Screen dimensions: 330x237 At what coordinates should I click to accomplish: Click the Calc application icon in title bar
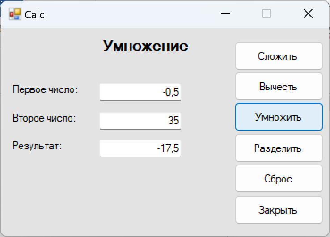point(15,14)
